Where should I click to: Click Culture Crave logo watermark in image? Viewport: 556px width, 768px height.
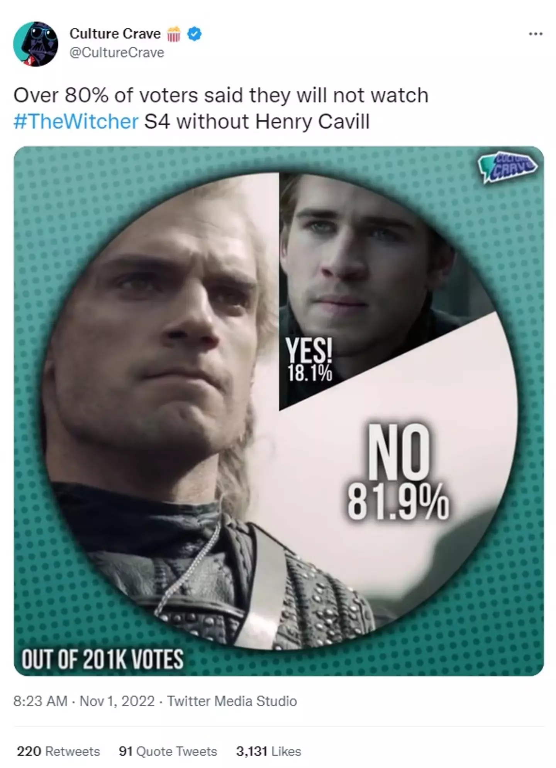pos(507,166)
